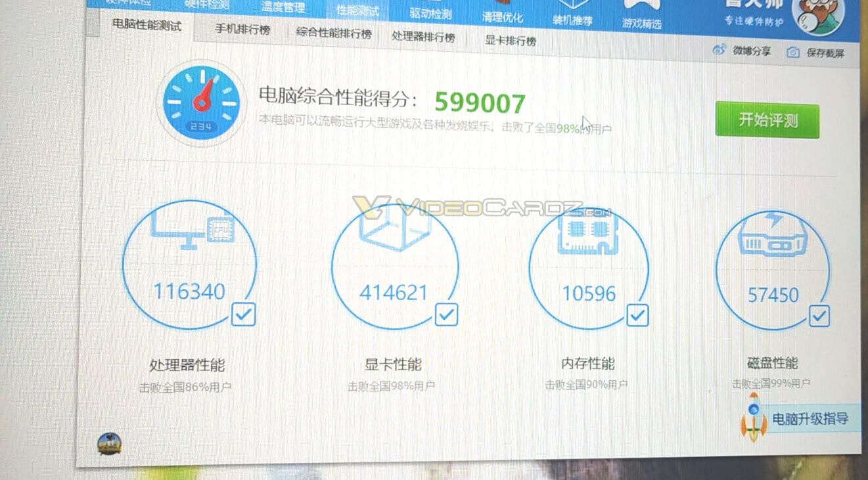Screen dimensions: 868x480
Task: Open the 驱动检测 driver detection section
Action: tap(430, 13)
